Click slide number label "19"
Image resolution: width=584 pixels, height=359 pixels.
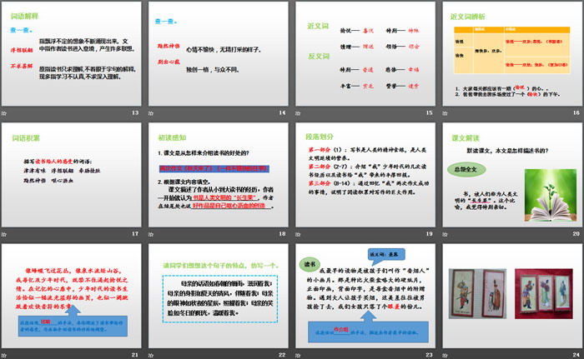430,233
